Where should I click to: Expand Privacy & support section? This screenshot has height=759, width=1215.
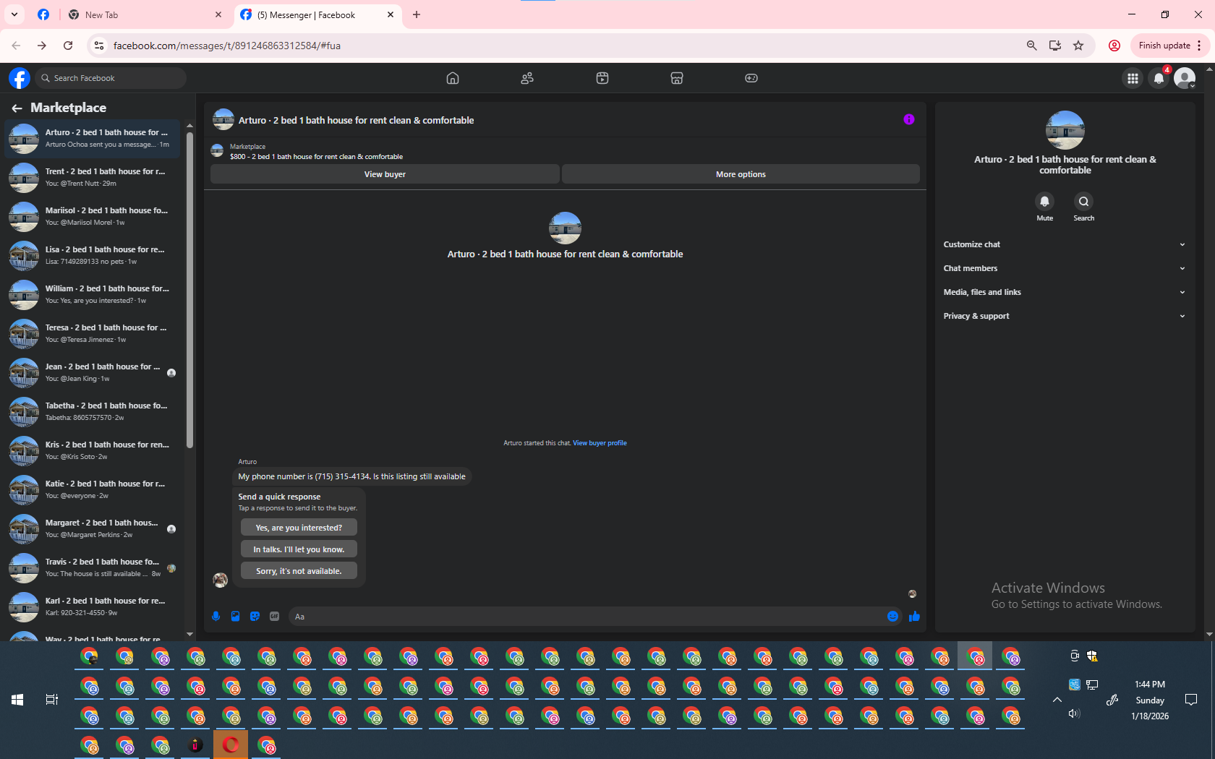click(x=1065, y=316)
